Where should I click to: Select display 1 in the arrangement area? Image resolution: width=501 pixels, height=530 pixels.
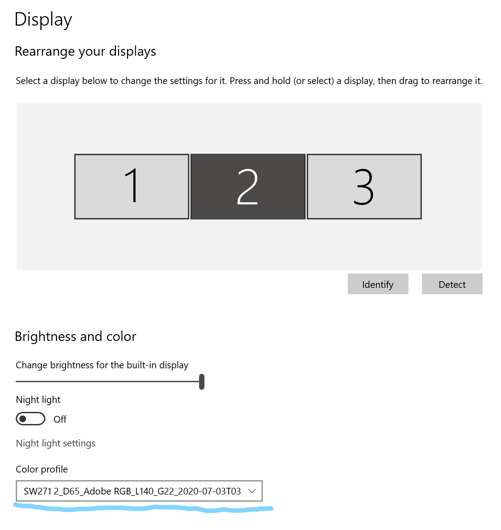click(131, 186)
